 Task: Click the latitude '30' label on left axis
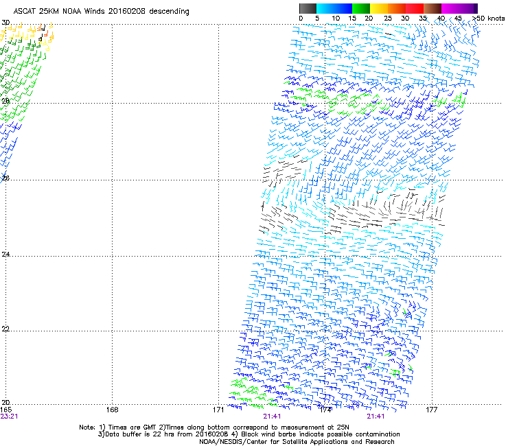pos(5,23)
